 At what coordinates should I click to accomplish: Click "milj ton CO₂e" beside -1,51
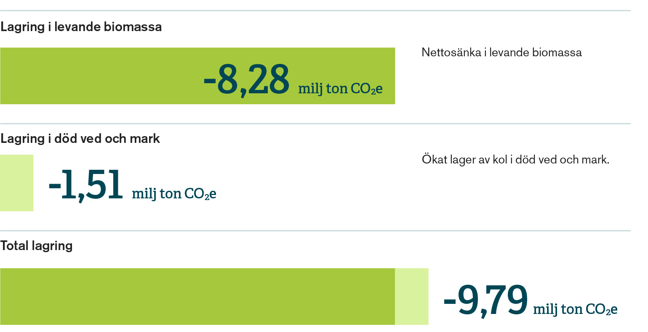174,194
